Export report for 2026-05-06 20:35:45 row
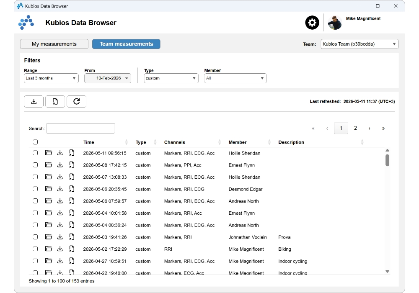Image resolution: width=419 pixels, height=293 pixels. click(72, 189)
